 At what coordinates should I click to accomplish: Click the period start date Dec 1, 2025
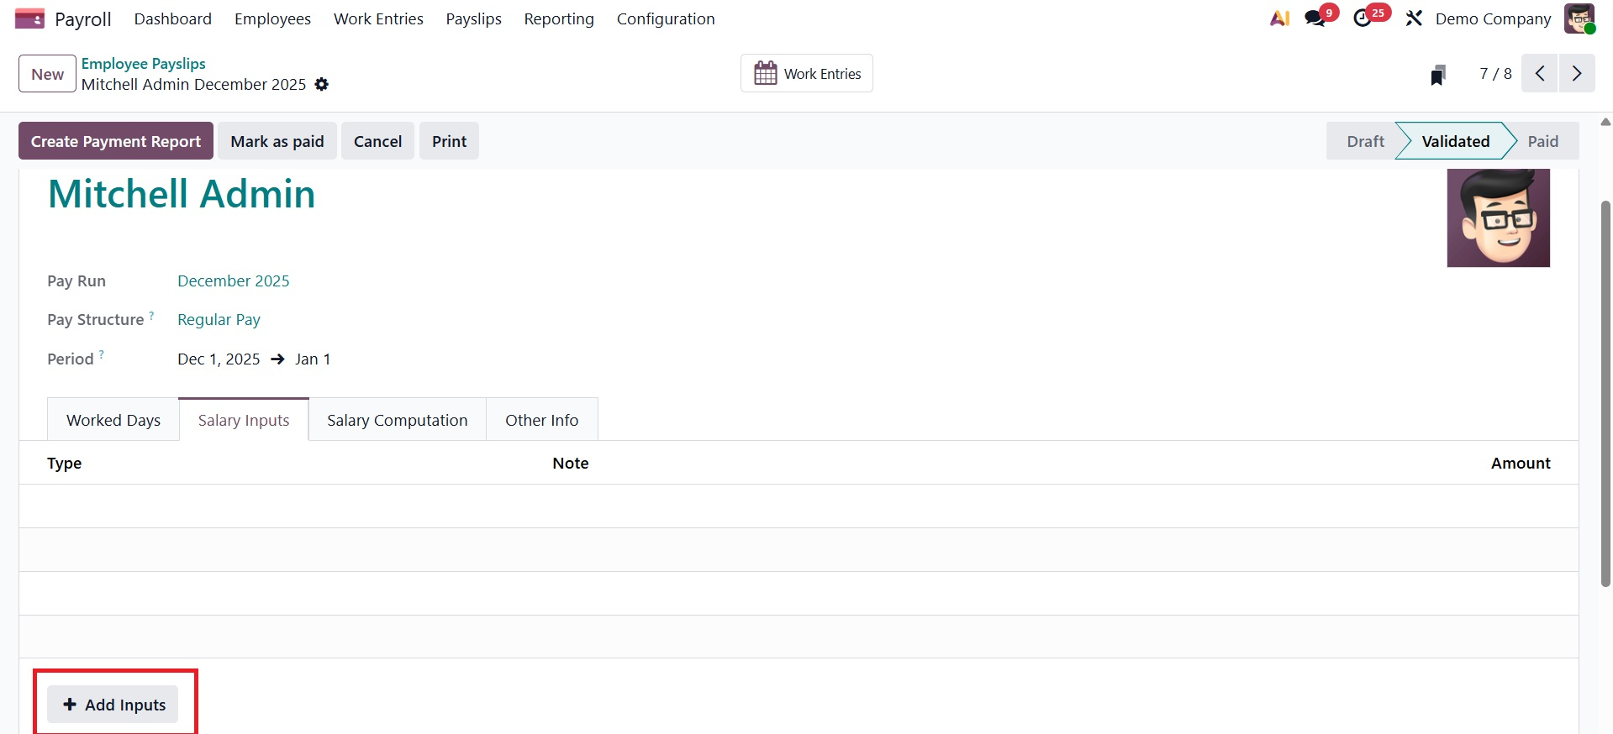(x=219, y=359)
